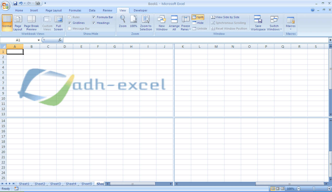Click the Name Box showing A1
The image size is (332, 192).
point(19,40)
